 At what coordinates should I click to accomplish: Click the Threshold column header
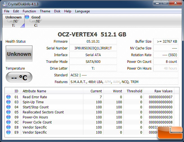[134, 91]
